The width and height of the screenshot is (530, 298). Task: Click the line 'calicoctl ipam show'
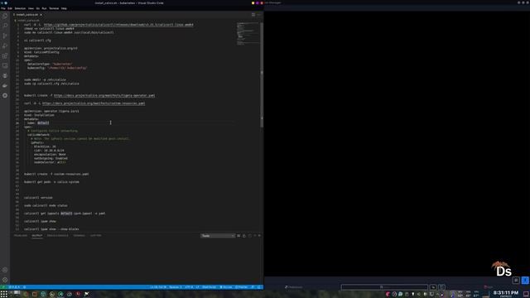click(40, 221)
